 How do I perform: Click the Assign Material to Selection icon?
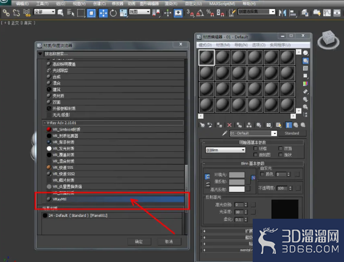219,125
